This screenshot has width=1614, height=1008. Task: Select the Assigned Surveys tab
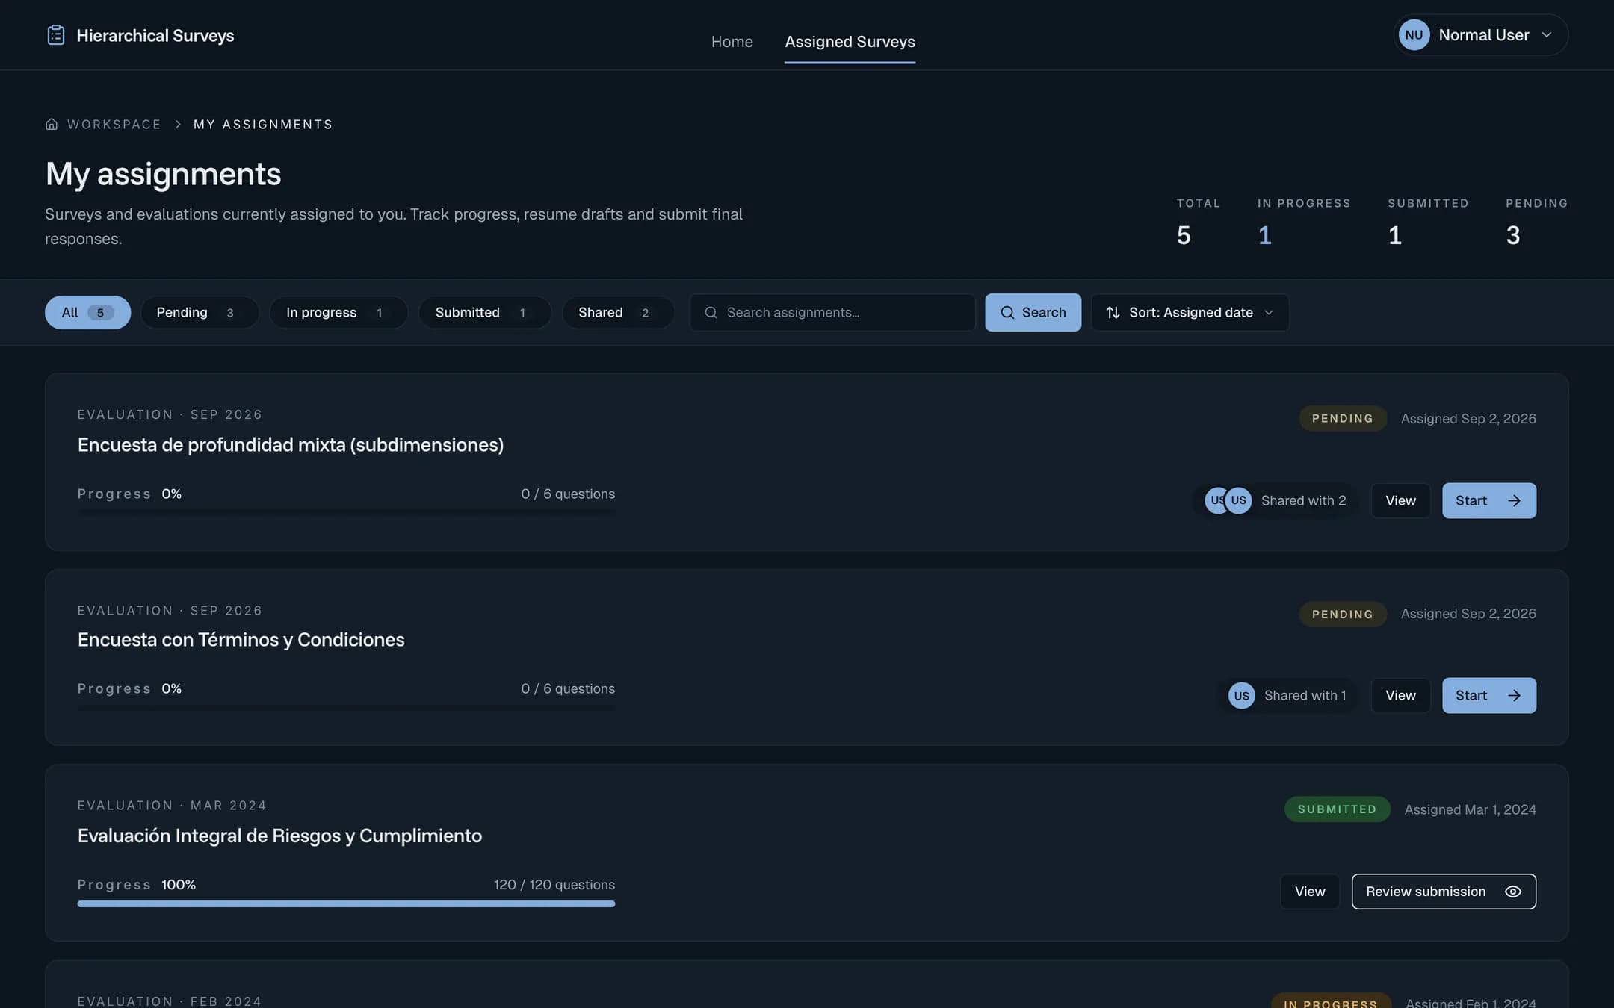click(x=850, y=42)
